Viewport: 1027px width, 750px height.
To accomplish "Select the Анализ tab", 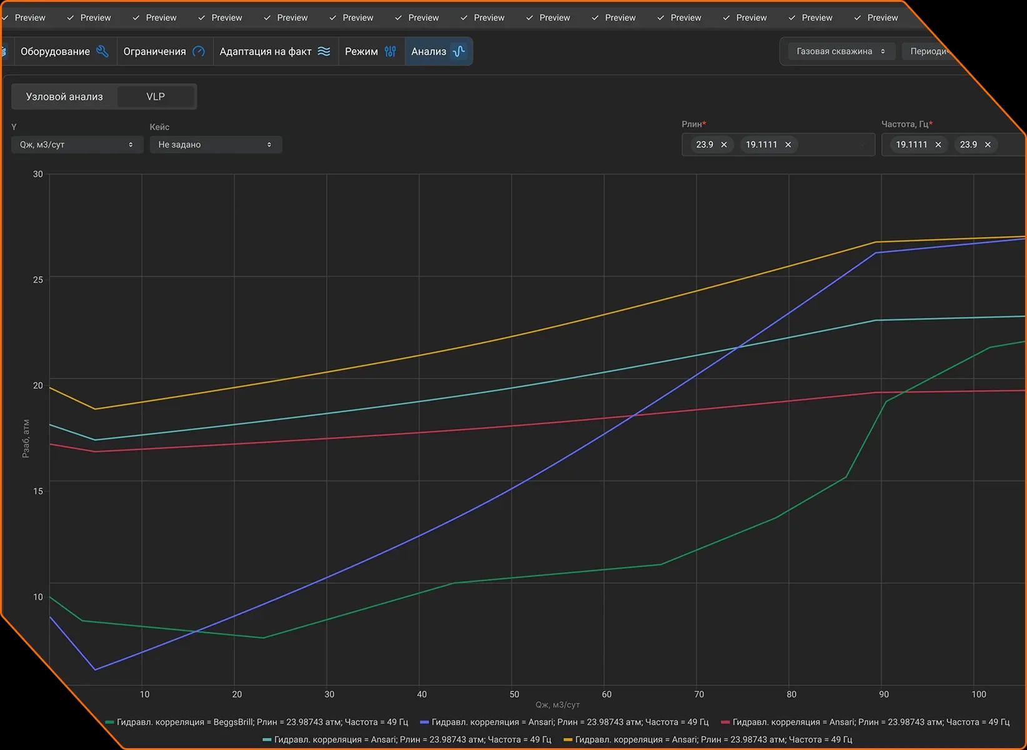I will pyautogui.click(x=438, y=51).
